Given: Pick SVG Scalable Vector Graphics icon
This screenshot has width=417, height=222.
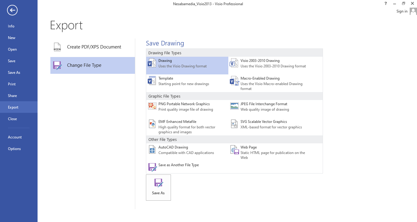Looking at the screenshot, I should 234,124.
